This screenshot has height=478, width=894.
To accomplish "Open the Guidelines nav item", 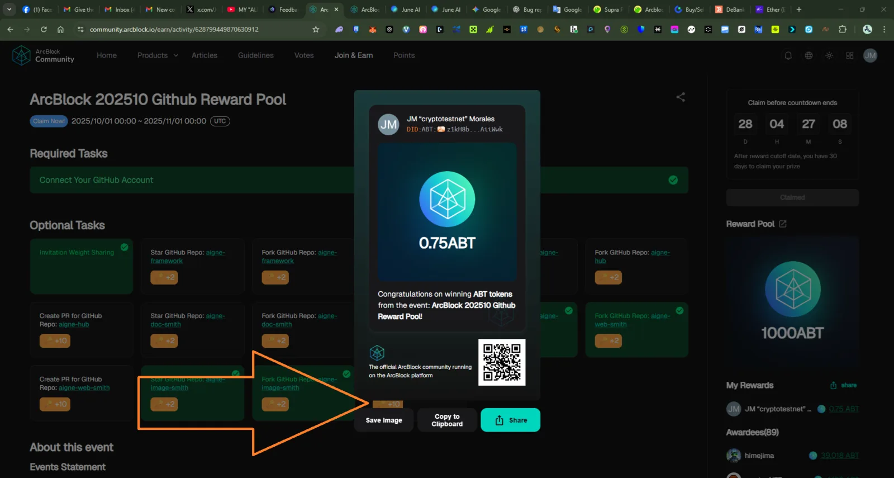I will (256, 55).
